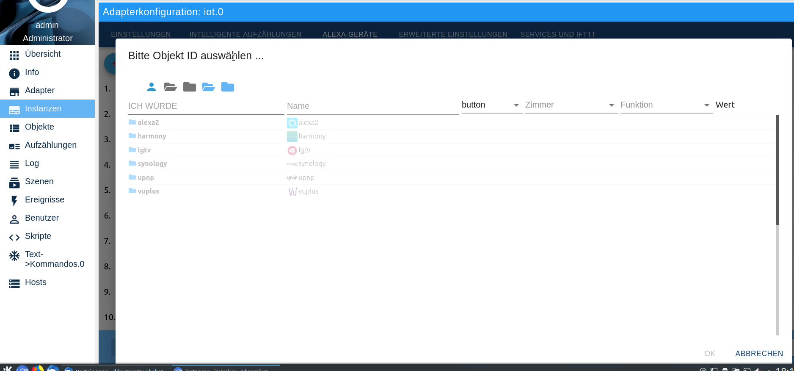The height and width of the screenshot is (371, 794).
Task: Click the Adapter store icon
Action: click(14, 92)
